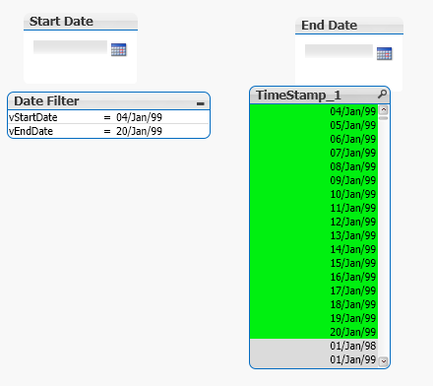
Task: Select 20/Jan/99 in the TimeStamp_1 list
Action: [x=314, y=332]
